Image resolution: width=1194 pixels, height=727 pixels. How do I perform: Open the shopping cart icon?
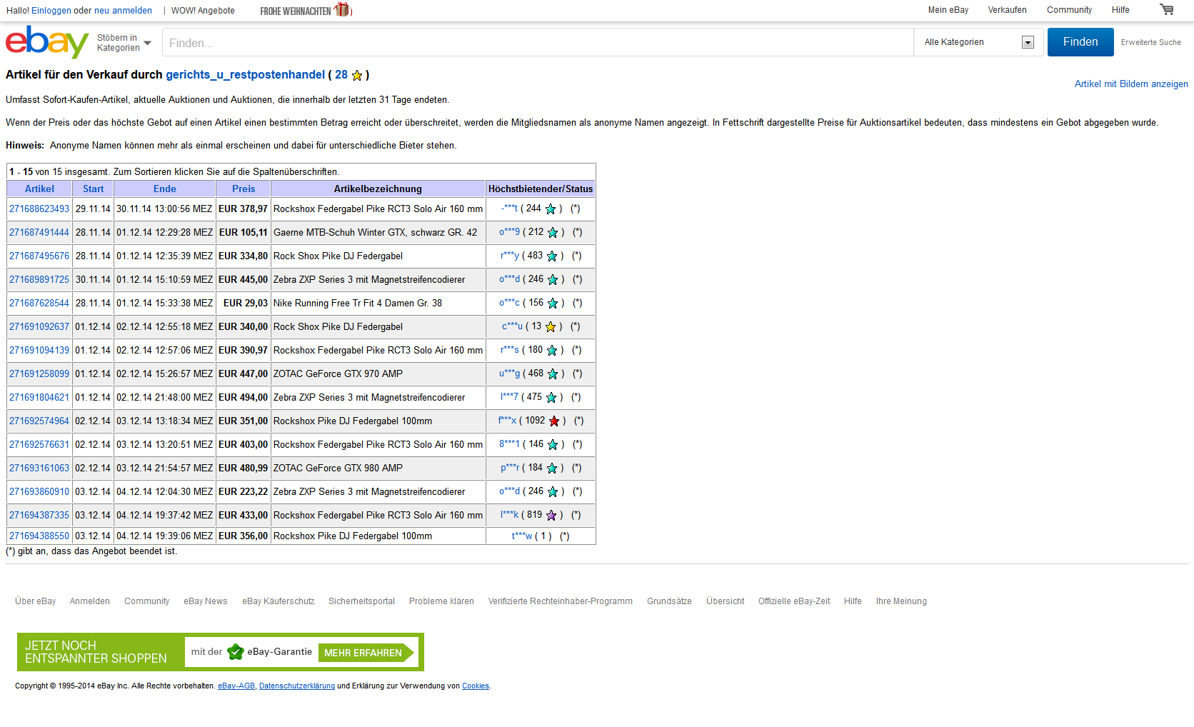[x=1167, y=9]
